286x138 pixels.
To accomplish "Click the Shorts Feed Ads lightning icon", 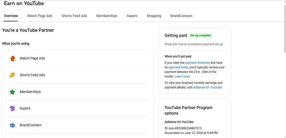I will click(x=12, y=75).
